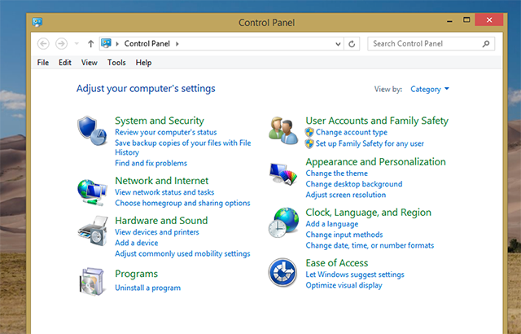Image resolution: width=521 pixels, height=334 pixels.
Task: Open Appearance and Personalization monitor icon
Action: pos(284,173)
